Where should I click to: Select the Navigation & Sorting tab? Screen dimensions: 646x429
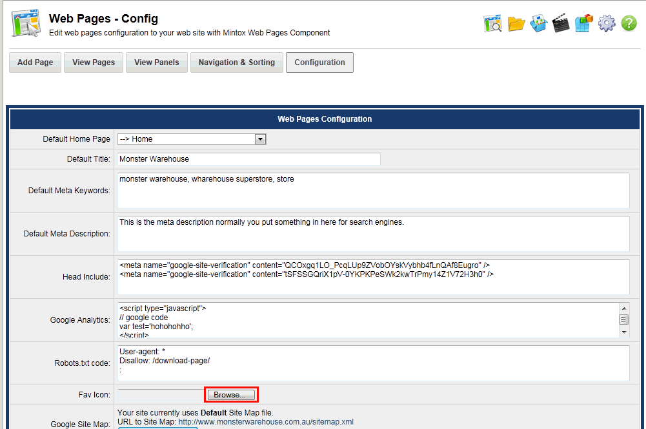point(236,62)
